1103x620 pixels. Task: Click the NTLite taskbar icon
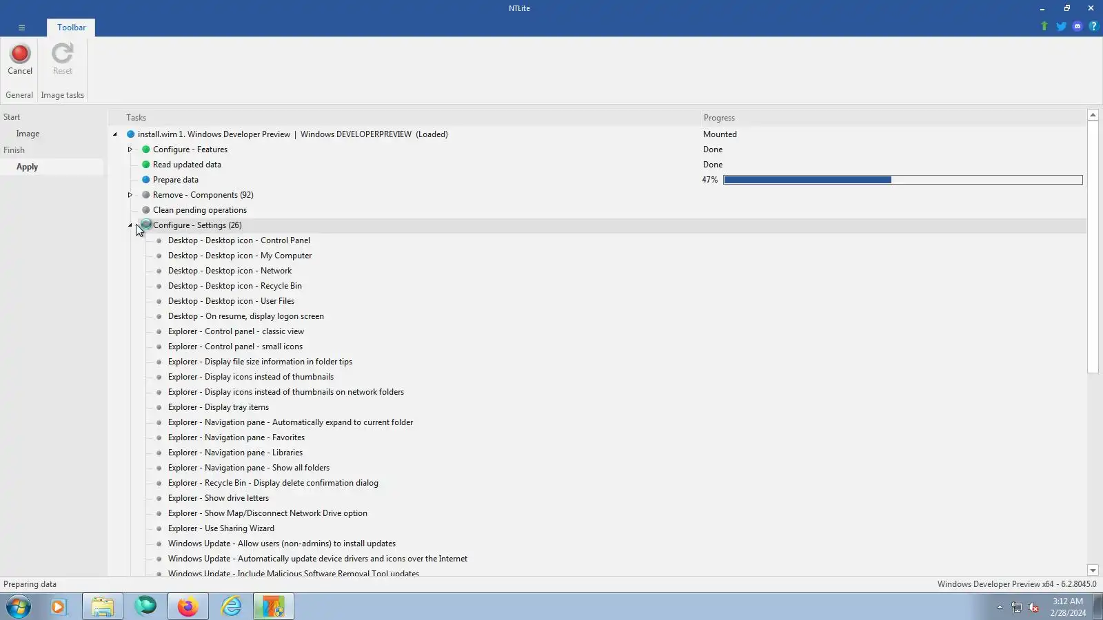pyautogui.click(x=274, y=607)
